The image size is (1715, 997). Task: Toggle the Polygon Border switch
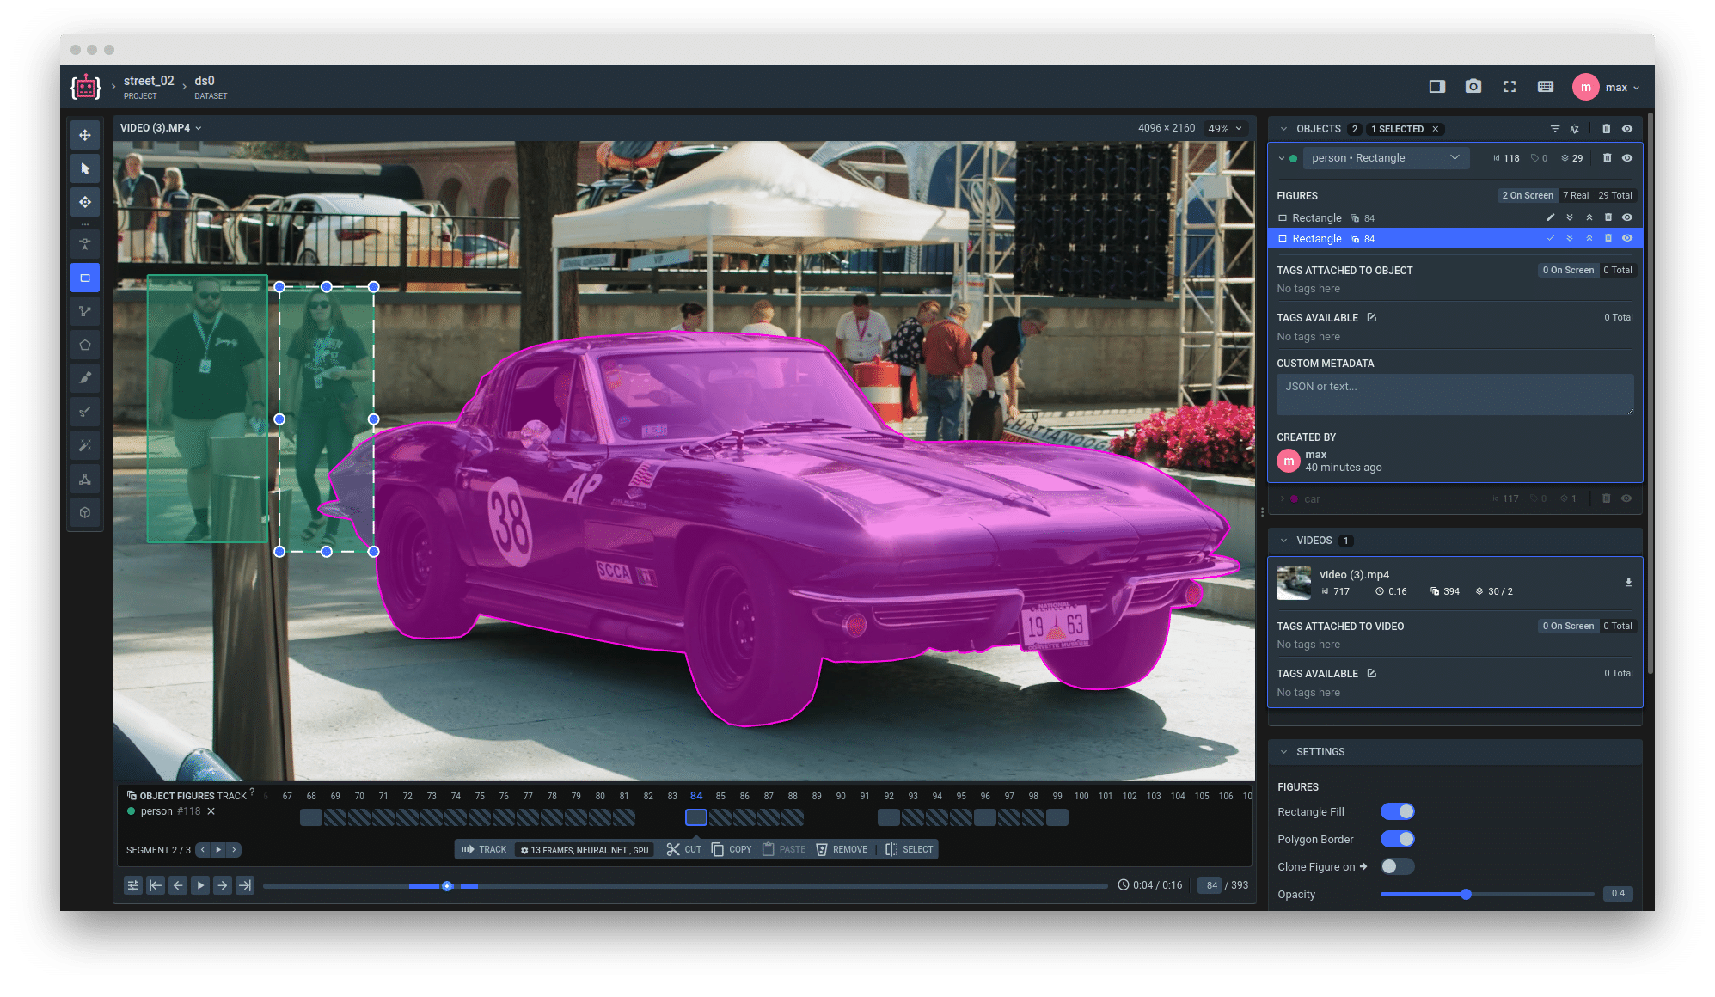click(x=1398, y=839)
